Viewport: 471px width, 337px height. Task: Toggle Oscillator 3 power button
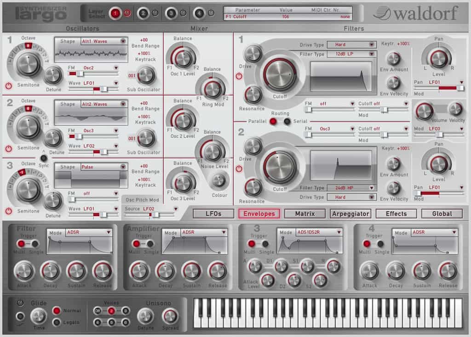9,211
